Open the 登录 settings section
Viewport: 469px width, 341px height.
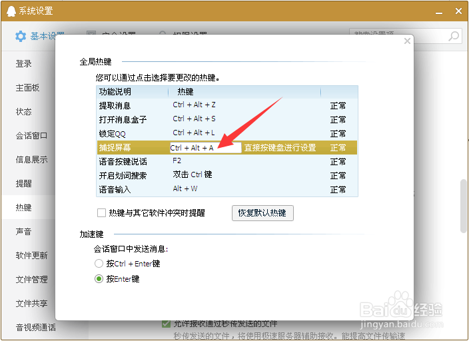[x=23, y=64]
